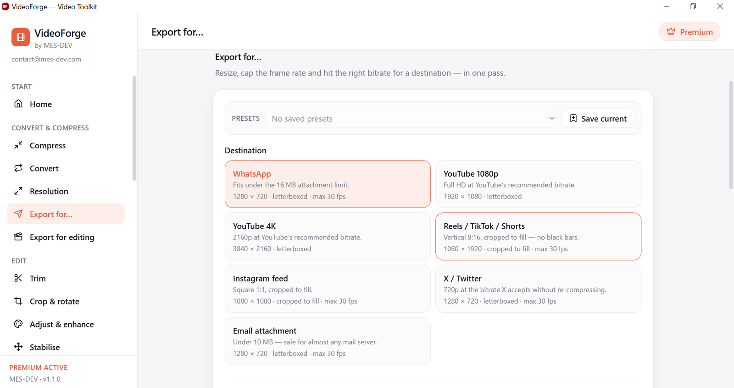The image size is (734, 388).
Task: Click the Stabilise move-arrows icon
Action: pyautogui.click(x=18, y=347)
